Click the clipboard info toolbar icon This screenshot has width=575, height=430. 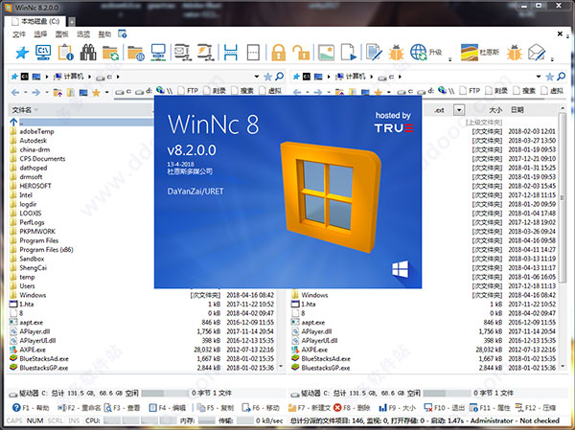[65, 53]
